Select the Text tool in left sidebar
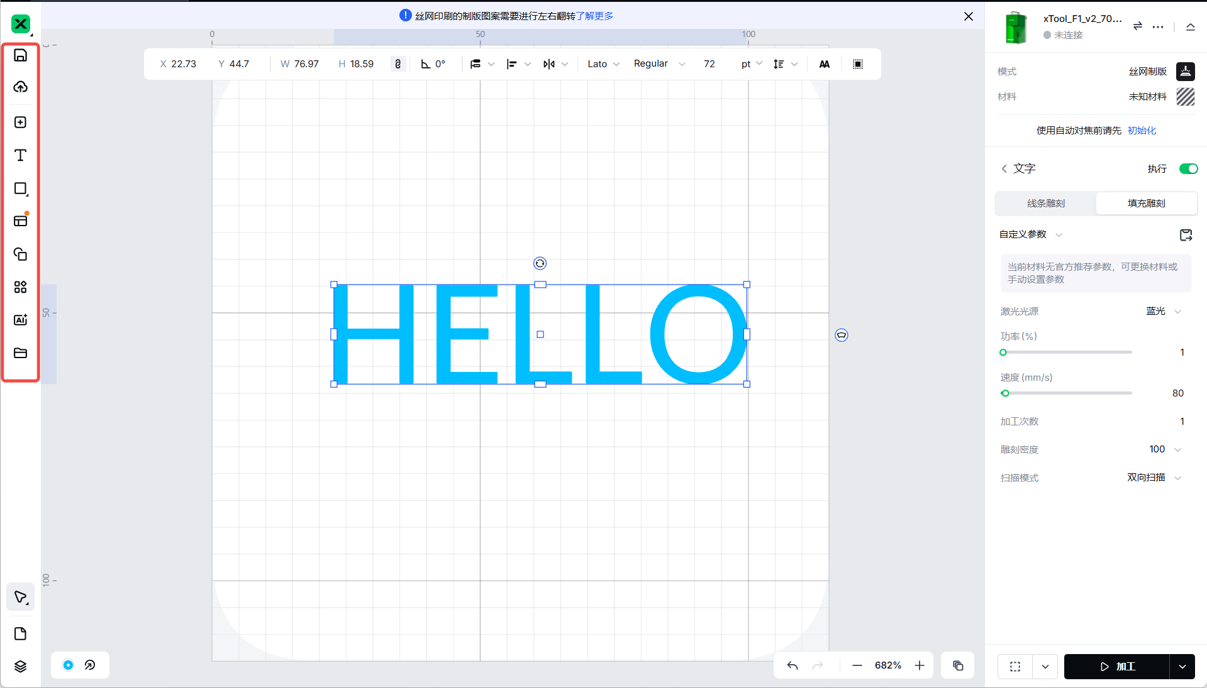The width and height of the screenshot is (1207, 688). point(20,155)
